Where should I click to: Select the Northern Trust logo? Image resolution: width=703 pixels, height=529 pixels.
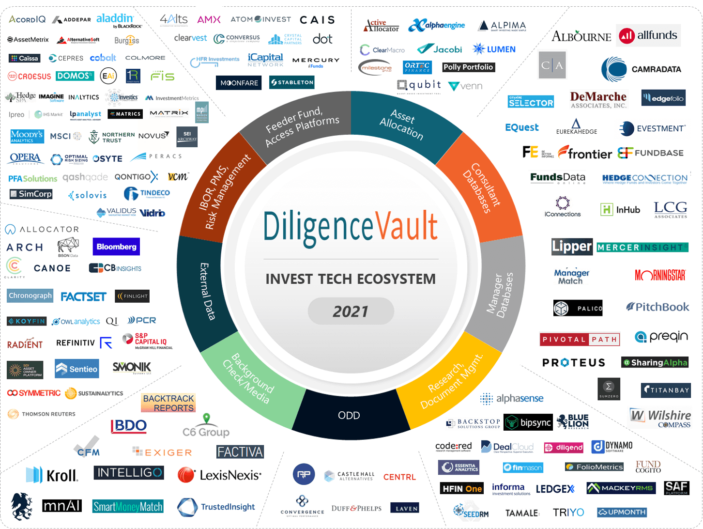coord(112,137)
